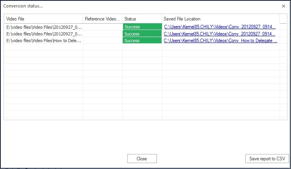Click the Reference Video column header
Screen dimensions: 291x169
pos(102,19)
